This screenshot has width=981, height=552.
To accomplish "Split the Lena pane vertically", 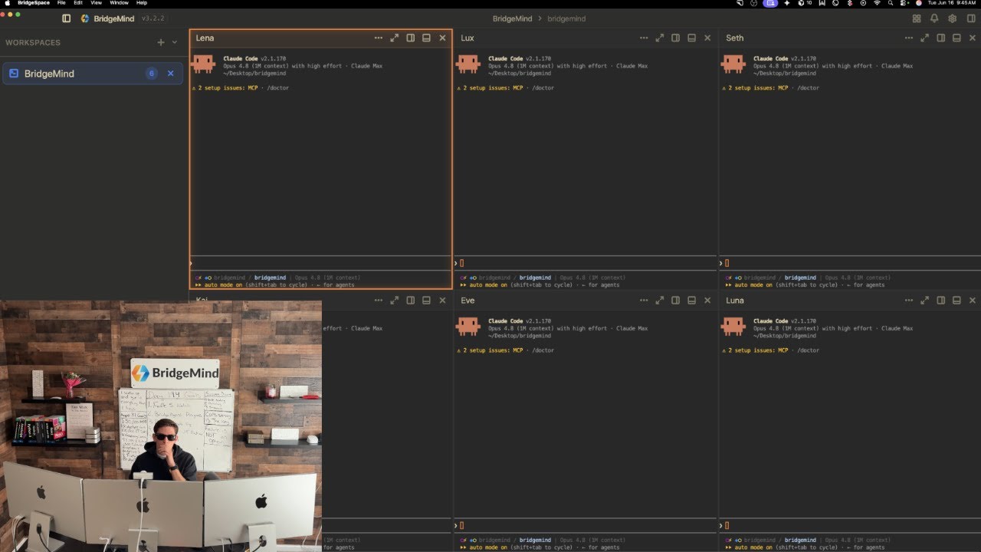I will (x=410, y=38).
